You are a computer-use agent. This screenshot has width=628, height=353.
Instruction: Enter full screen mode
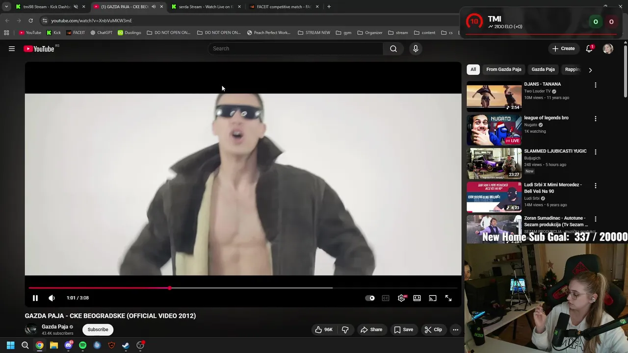pos(448,298)
